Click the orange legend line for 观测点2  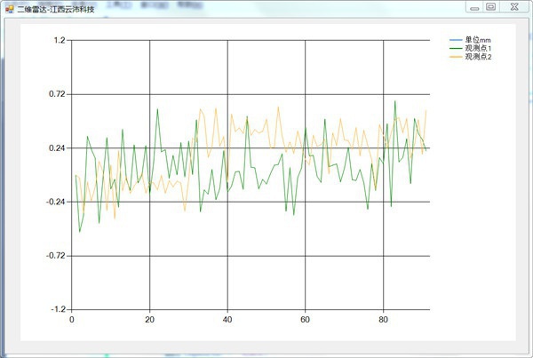pos(456,57)
